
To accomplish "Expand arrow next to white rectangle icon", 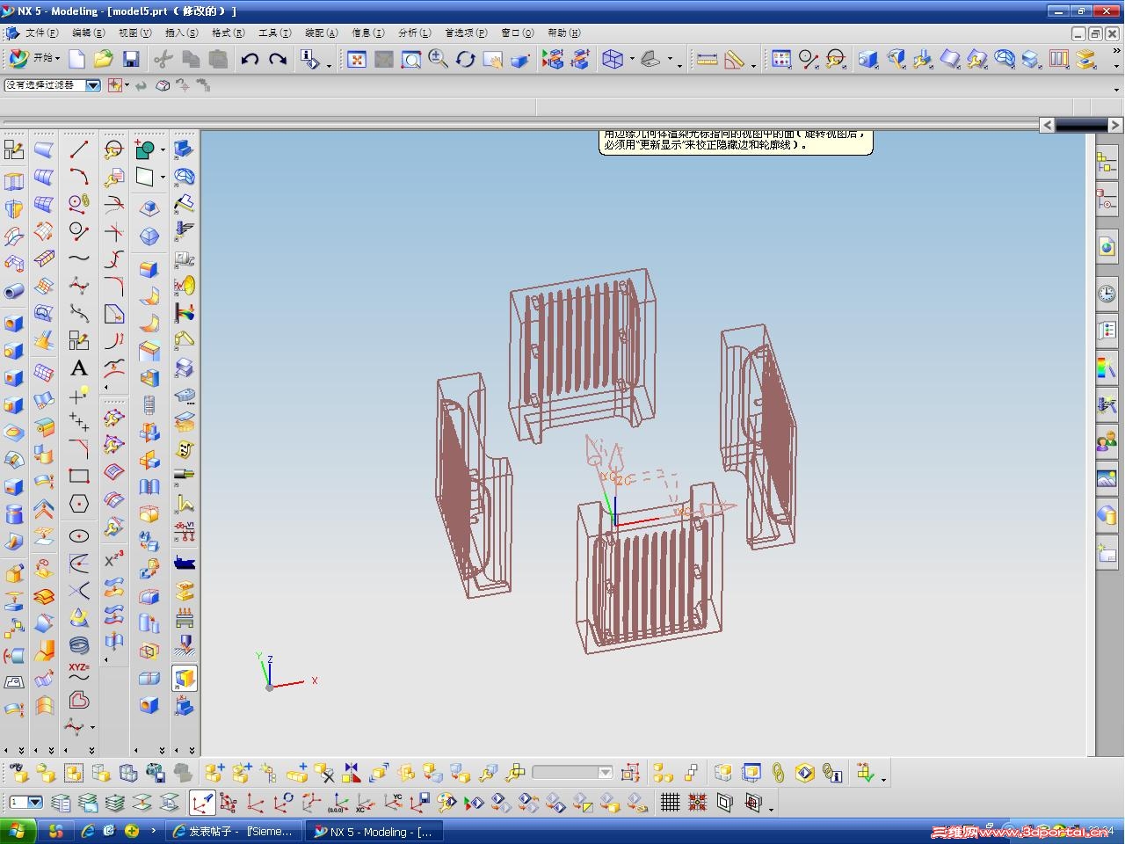I will tap(163, 178).
